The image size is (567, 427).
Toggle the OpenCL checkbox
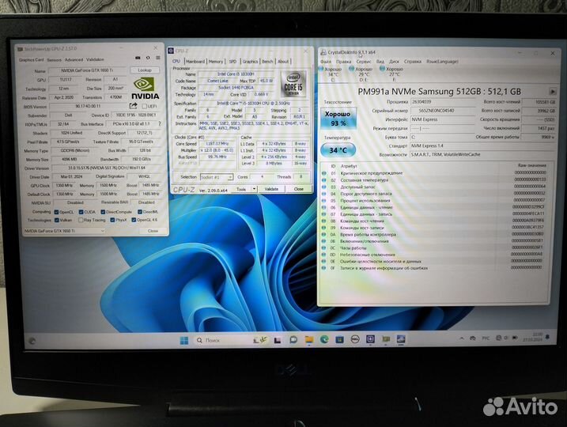pyautogui.click(x=56, y=212)
